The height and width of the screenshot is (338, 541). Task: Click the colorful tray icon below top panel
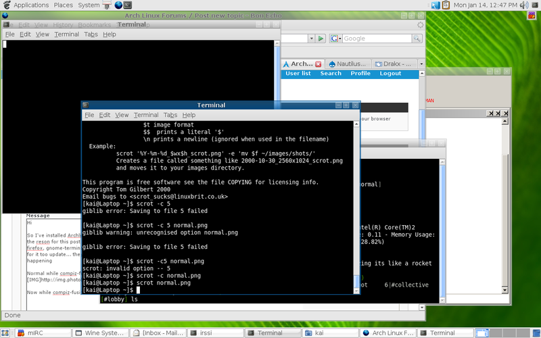click(x=532, y=16)
